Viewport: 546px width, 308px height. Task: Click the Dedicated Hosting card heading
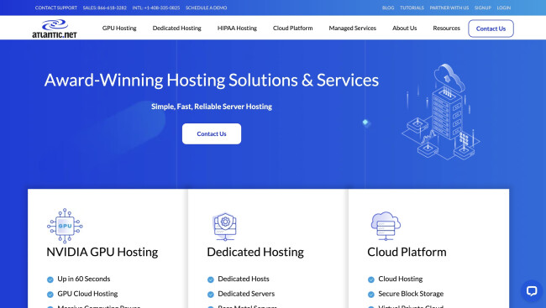point(255,252)
